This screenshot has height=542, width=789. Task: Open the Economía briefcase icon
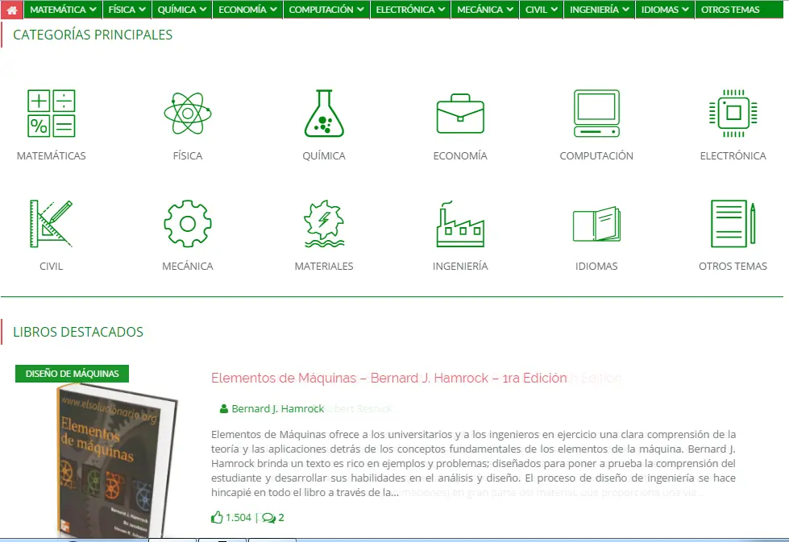click(460, 114)
